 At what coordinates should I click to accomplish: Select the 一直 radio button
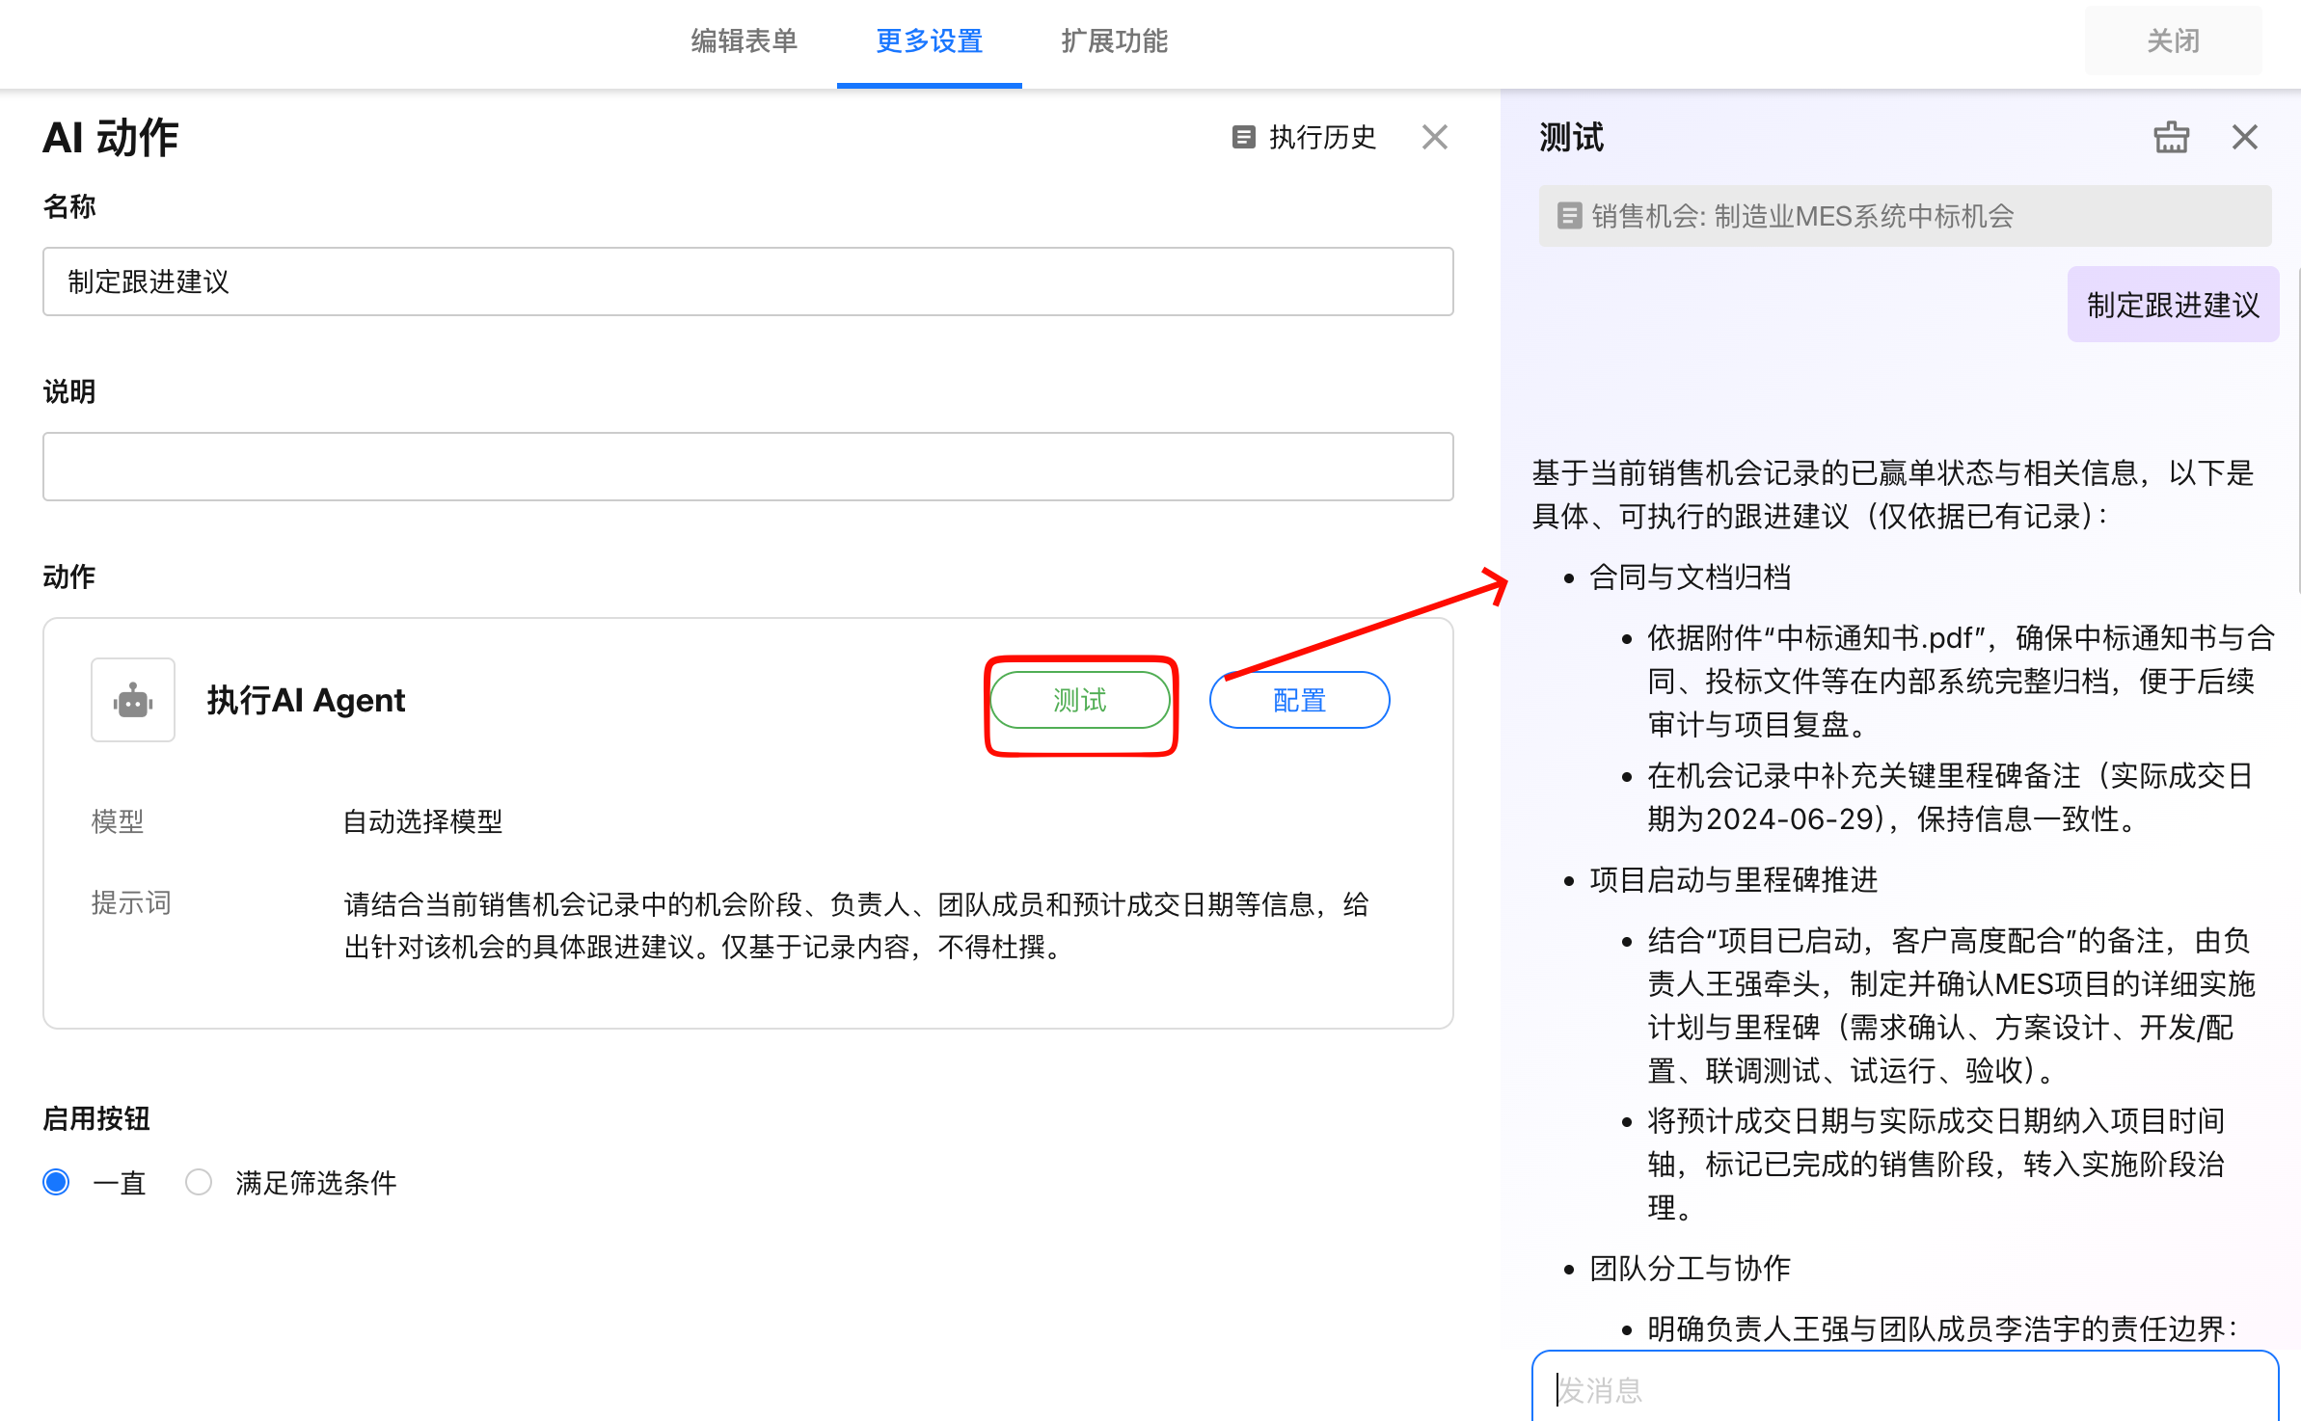click(x=57, y=1182)
